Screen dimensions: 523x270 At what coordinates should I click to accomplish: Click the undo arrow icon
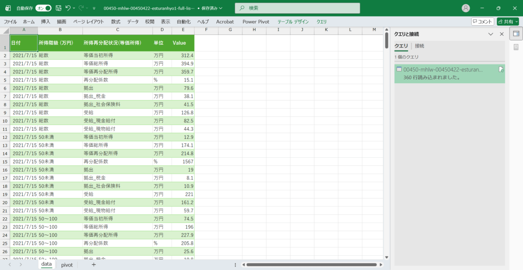coord(68,8)
